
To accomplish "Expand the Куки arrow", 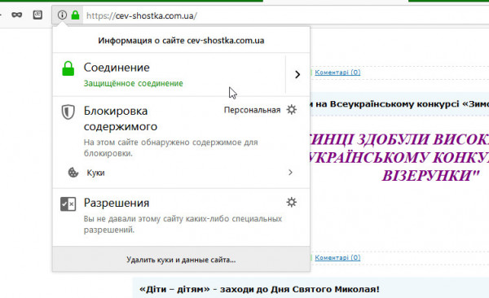I will [290, 173].
